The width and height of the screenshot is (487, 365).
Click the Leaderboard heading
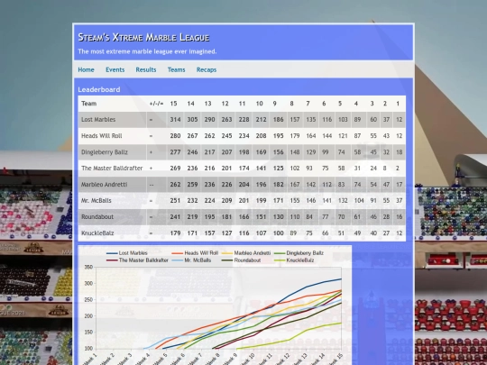point(99,89)
